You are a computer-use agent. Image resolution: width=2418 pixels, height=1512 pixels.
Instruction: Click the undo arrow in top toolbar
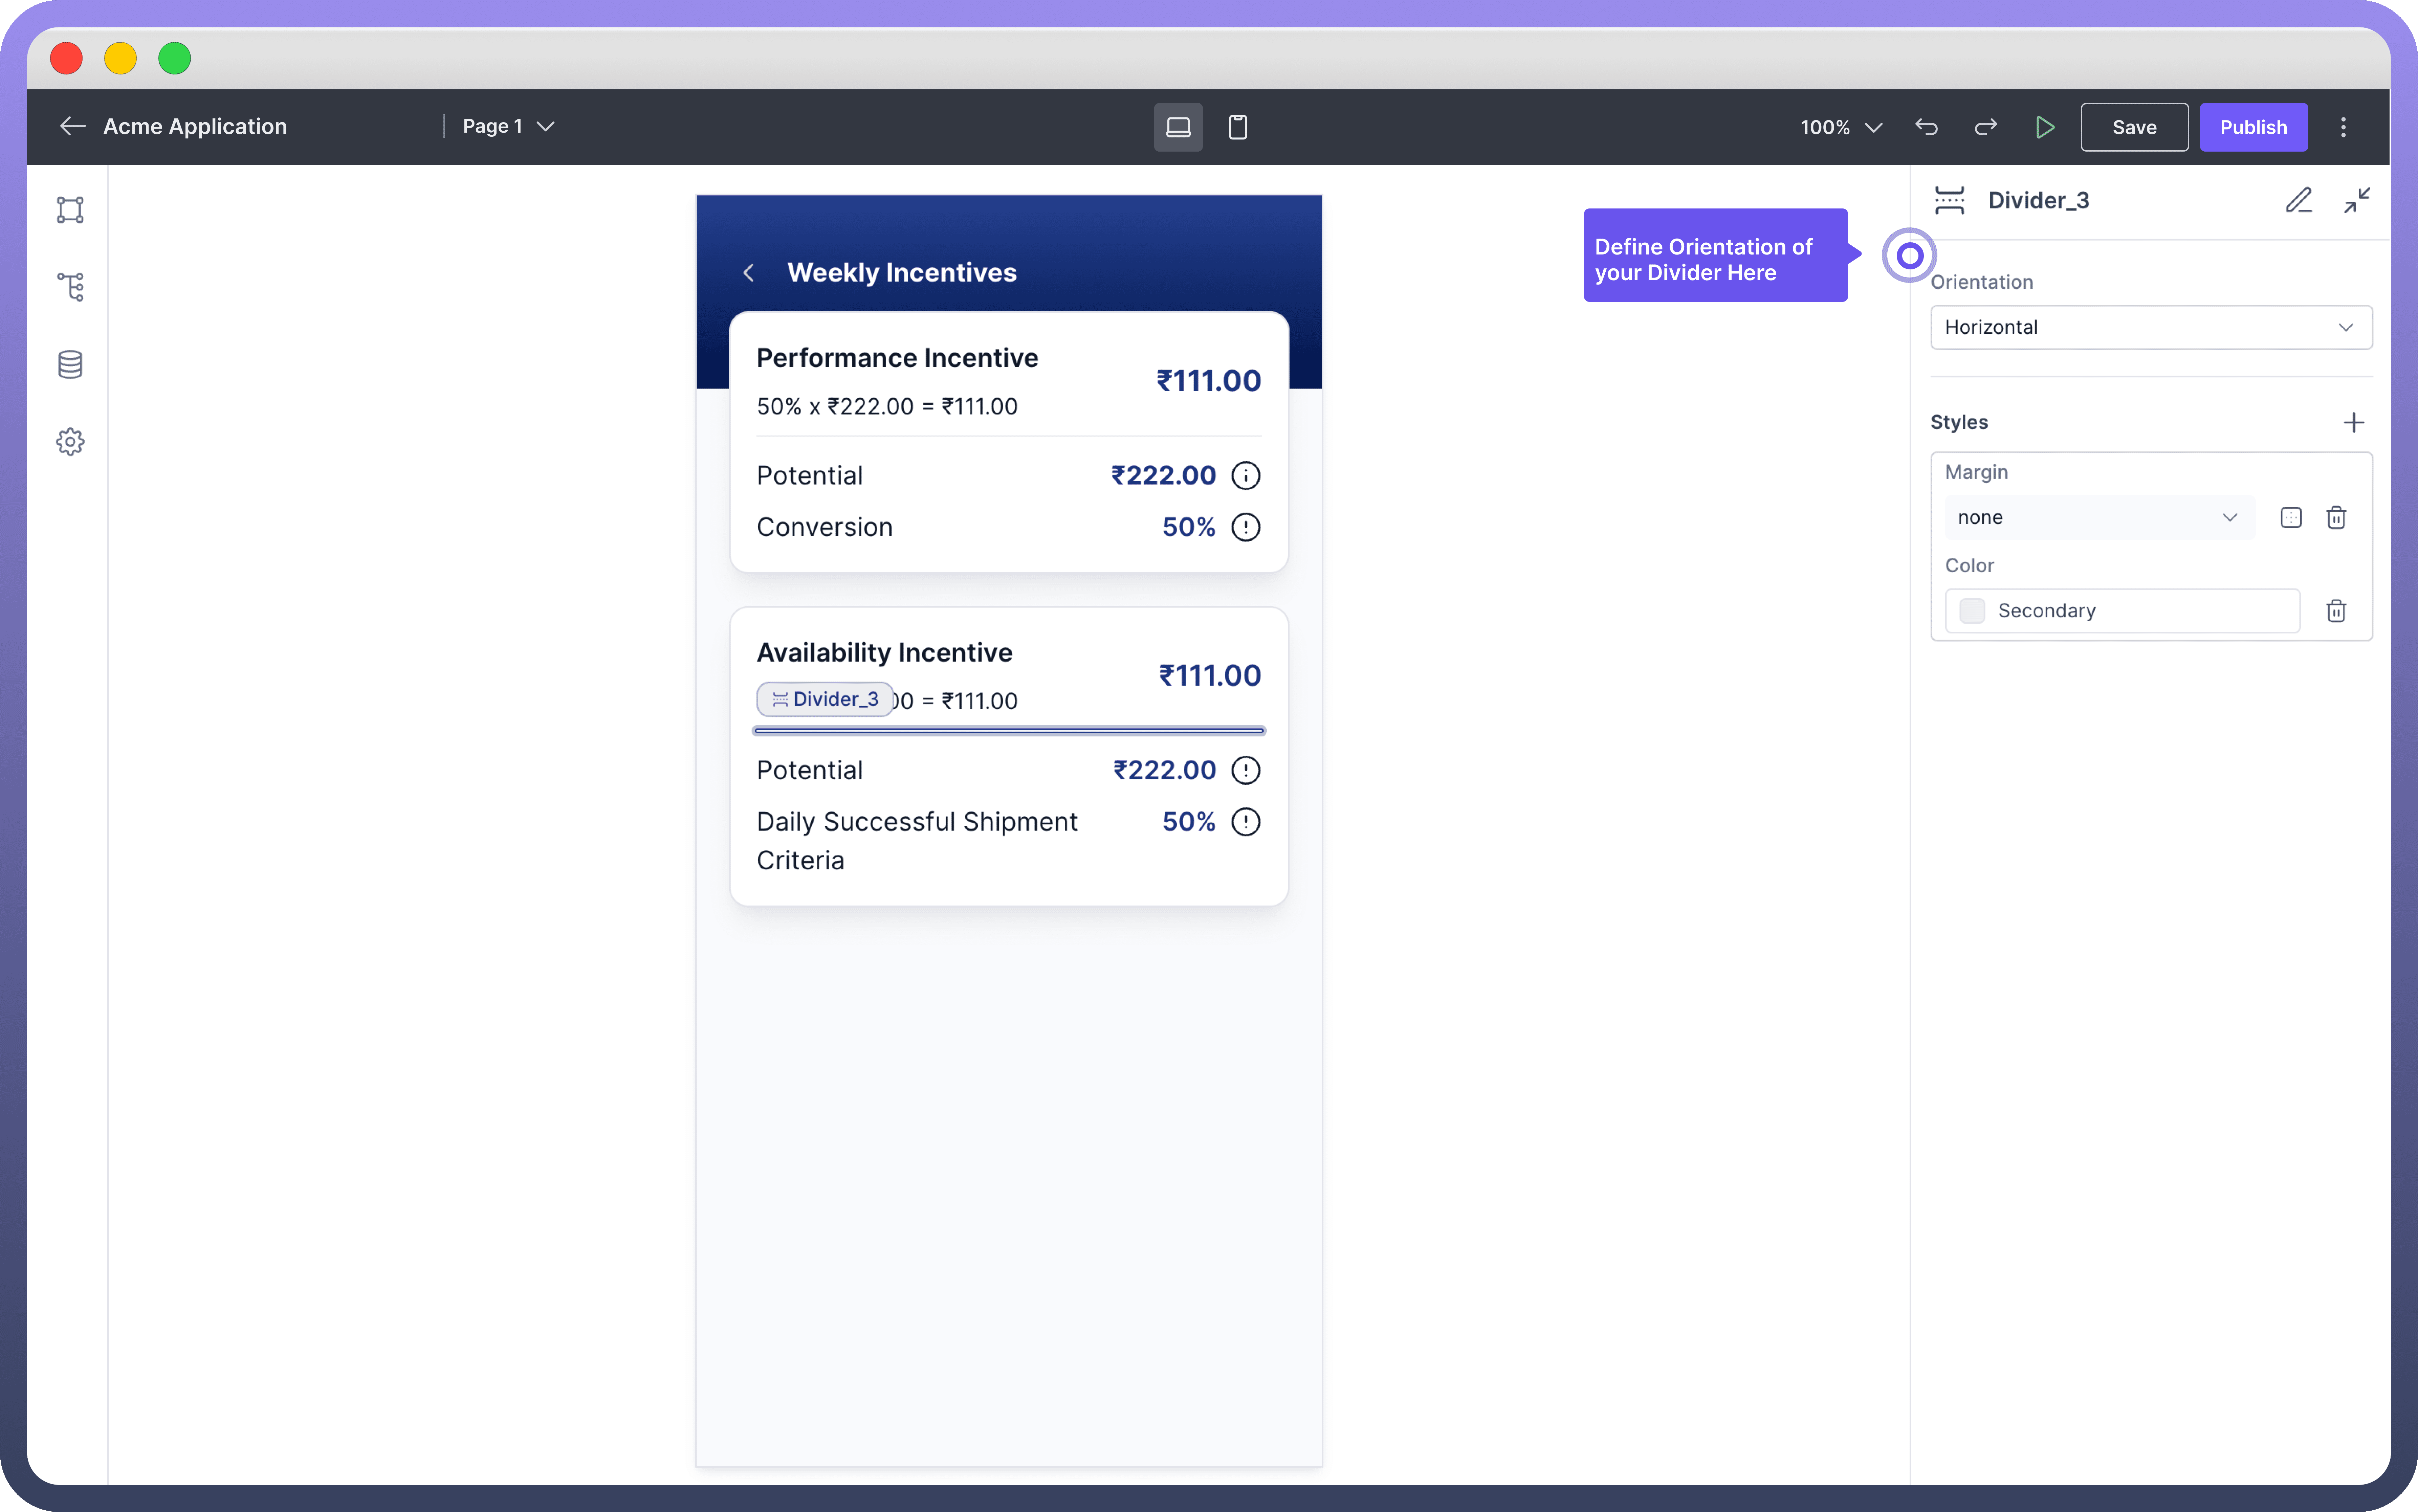[x=1926, y=127]
